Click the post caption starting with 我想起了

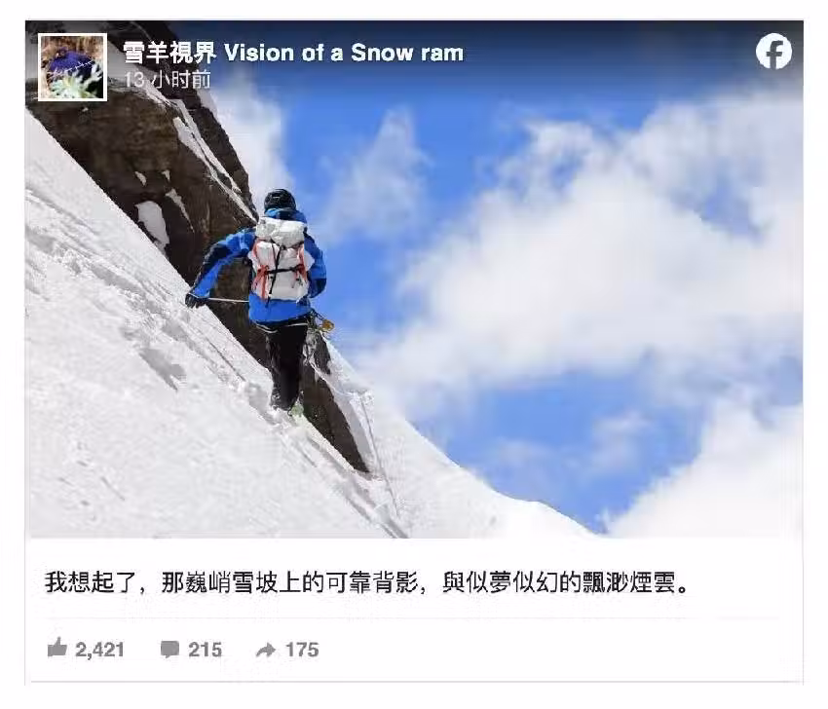pos(367,582)
